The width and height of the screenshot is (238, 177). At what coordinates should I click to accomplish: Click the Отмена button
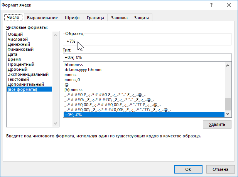tap(220, 169)
